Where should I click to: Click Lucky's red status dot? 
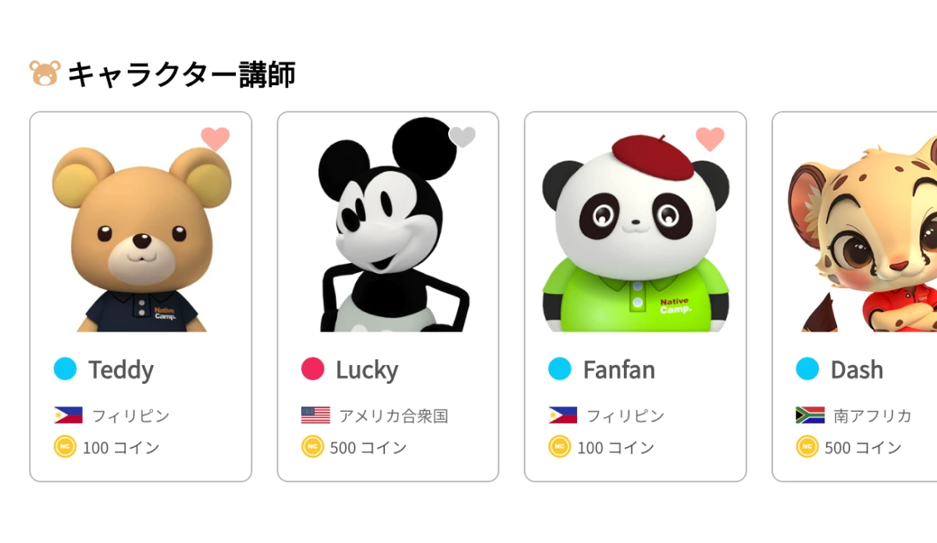pyautogui.click(x=313, y=369)
